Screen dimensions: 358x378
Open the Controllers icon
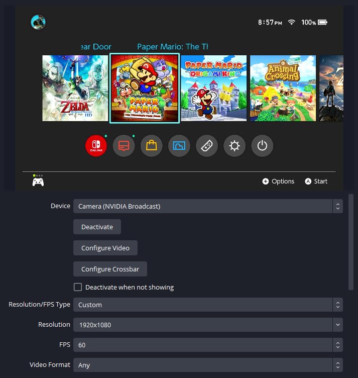(207, 146)
